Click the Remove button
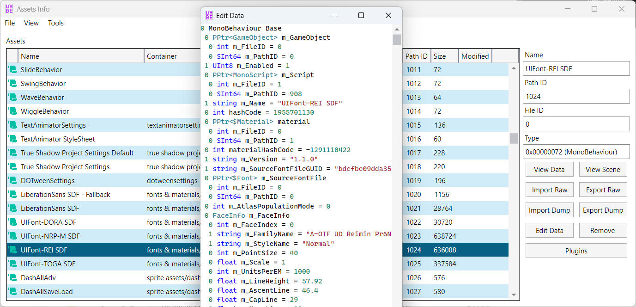636x307 pixels. (x=602, y=231)
